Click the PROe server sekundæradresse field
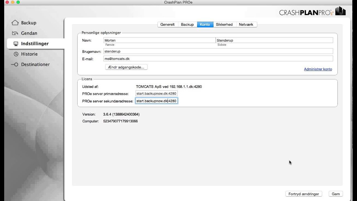 point(156,101)
